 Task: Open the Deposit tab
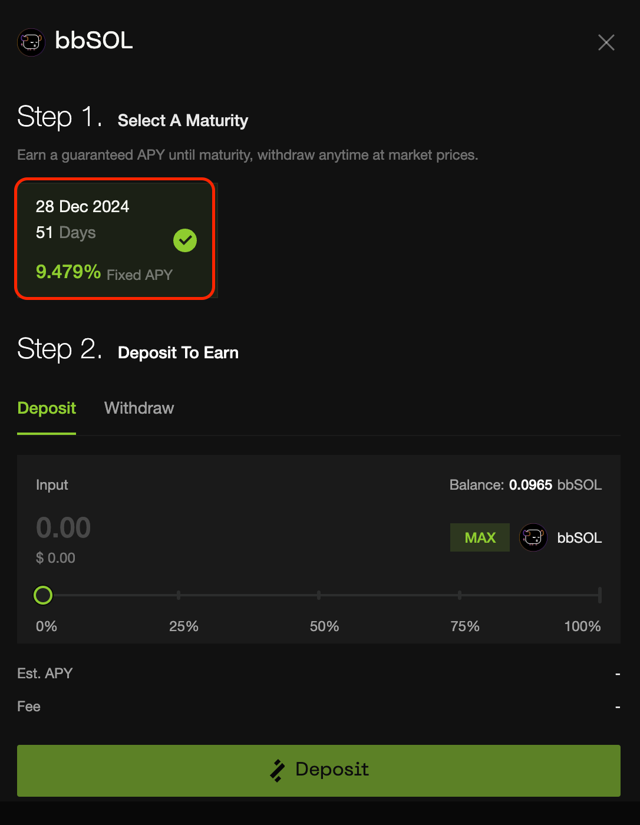47,408
